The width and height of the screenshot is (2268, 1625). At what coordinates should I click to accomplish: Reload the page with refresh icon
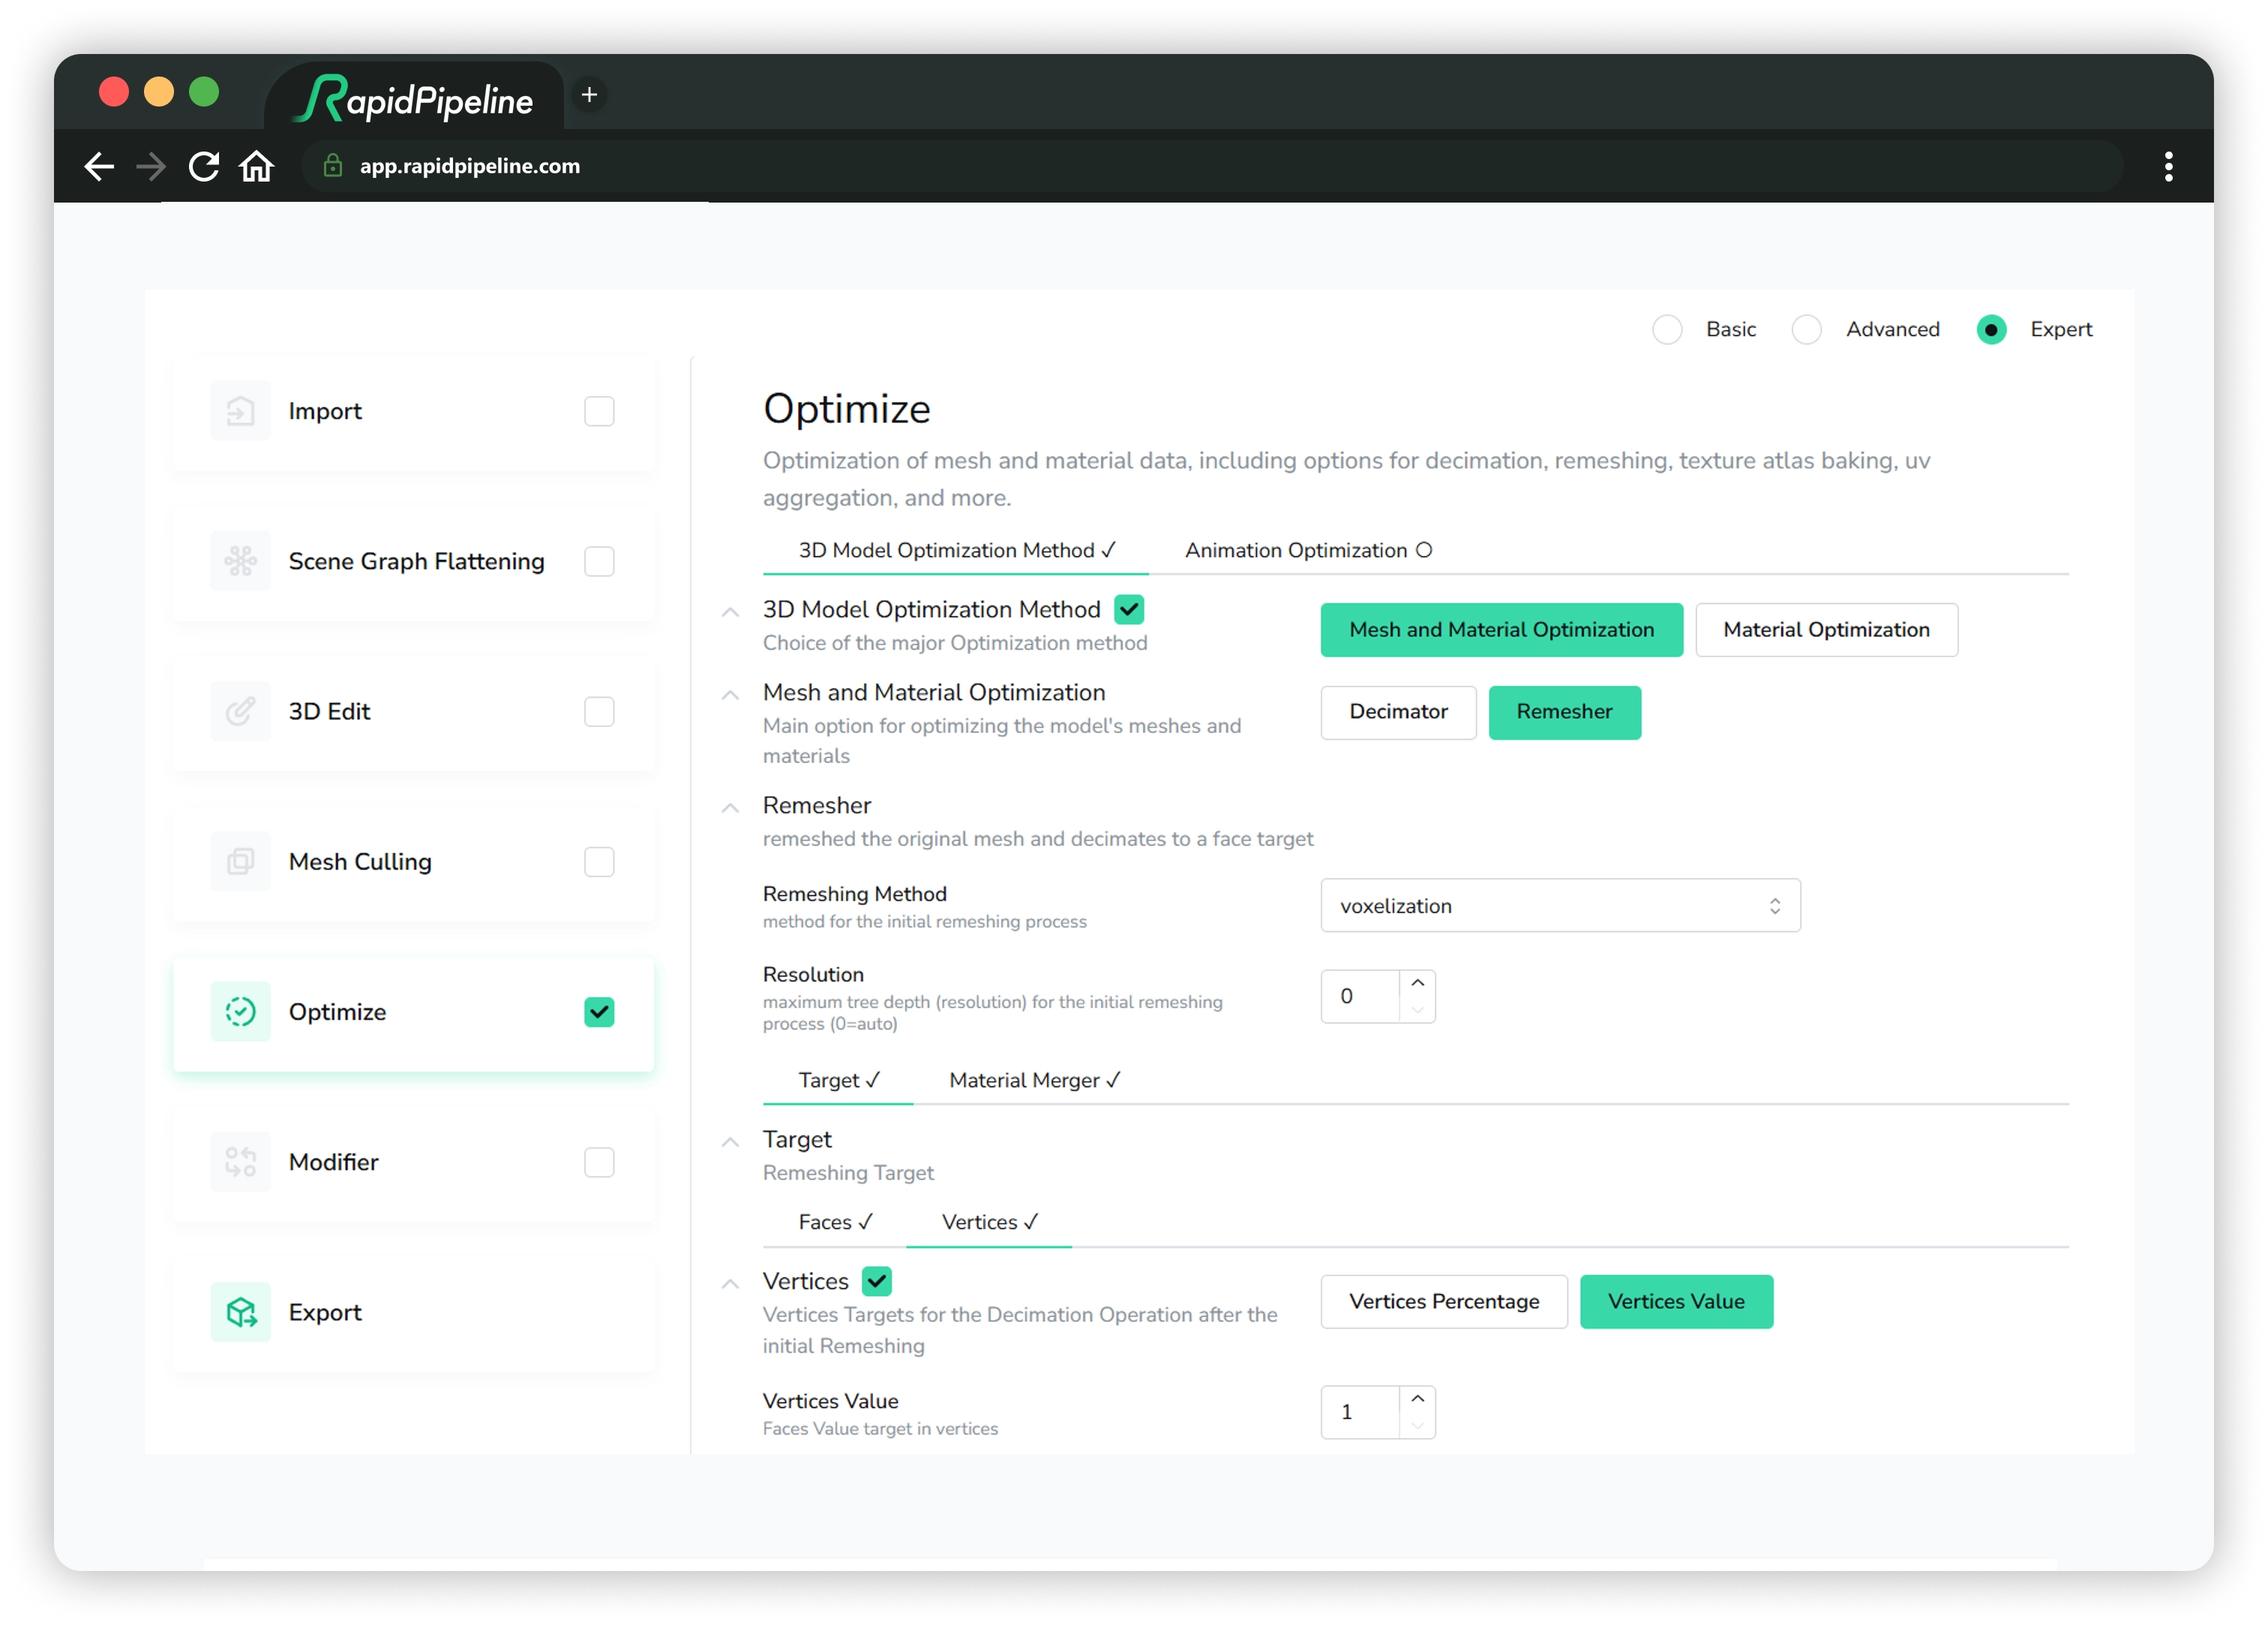(204, 166)
